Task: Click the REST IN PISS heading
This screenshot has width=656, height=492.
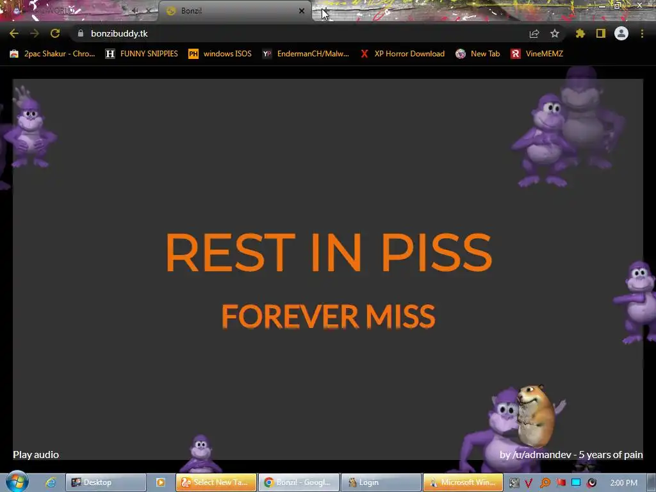Action: (329, 252)
